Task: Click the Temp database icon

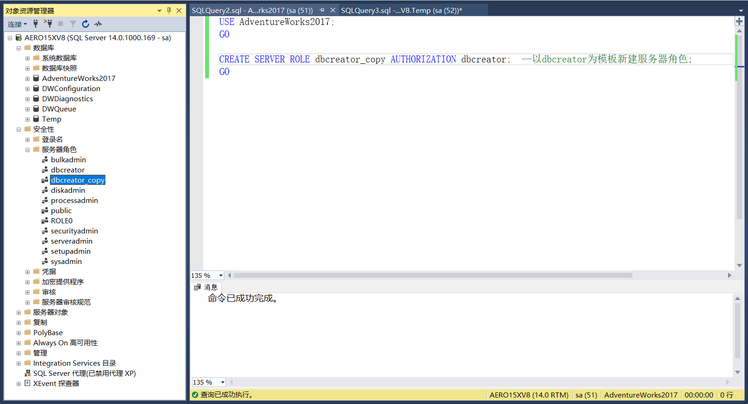Action: 36,119
